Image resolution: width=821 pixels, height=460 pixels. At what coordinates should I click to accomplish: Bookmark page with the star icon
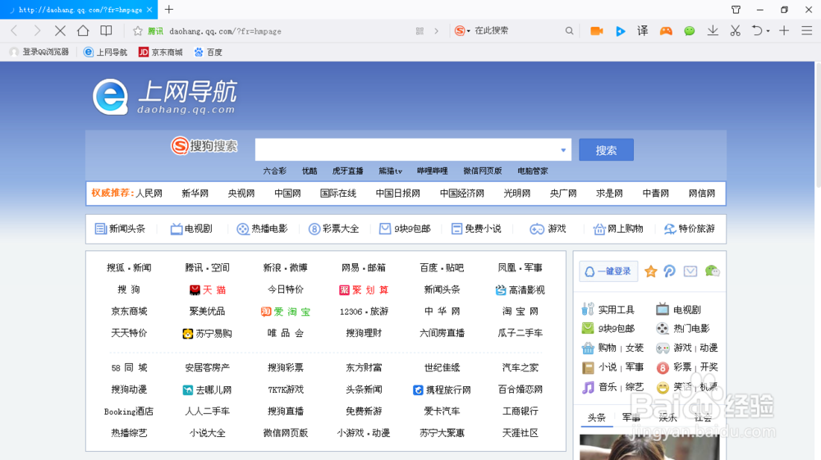[x=138, y=31]
